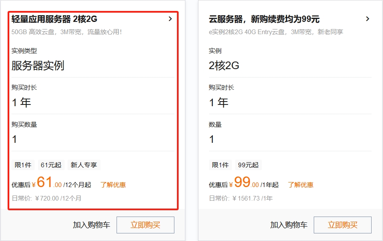This screenshot has height=241, width=383.
Task: Click the 购买数量 value 1 in left card
Action: click(14, 139)
